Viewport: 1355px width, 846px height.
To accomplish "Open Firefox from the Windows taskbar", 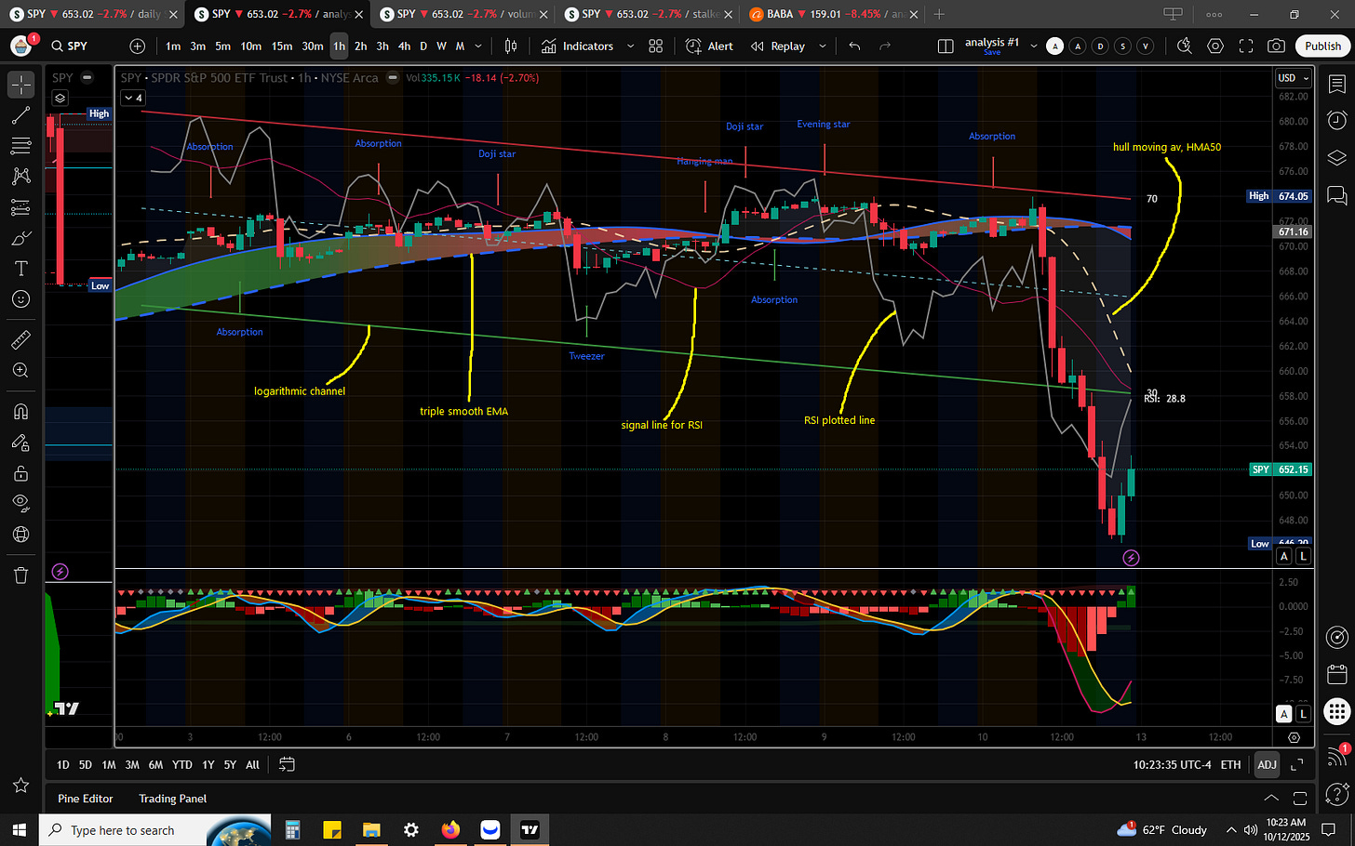I will [450, 829].
